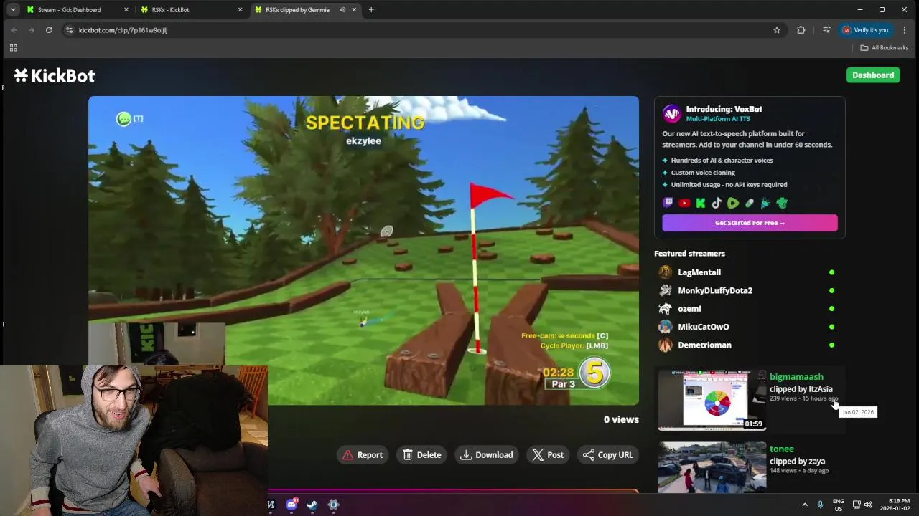Download the clip

pyautogui.click(x=487, y=455)
